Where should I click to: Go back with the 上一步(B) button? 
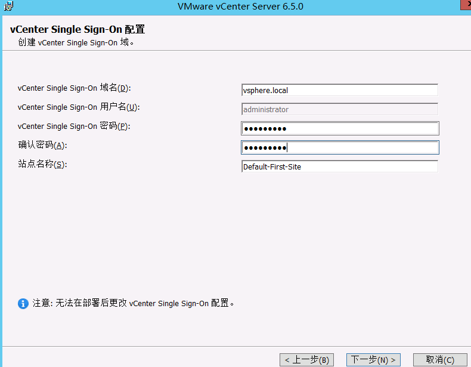[306, 360]
